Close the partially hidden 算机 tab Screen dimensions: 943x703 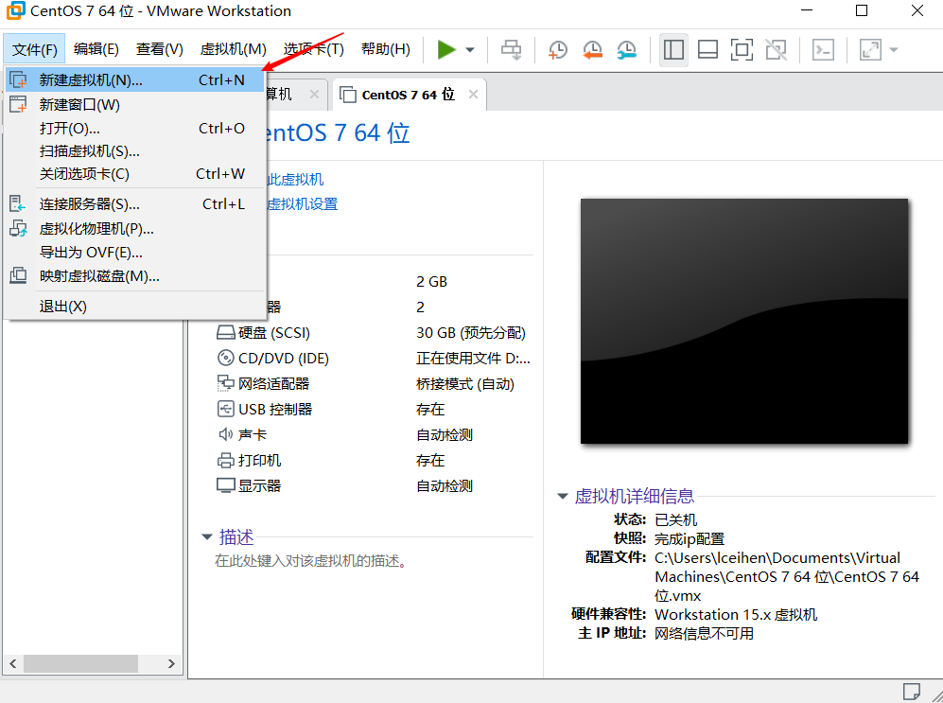coord(315,95)
